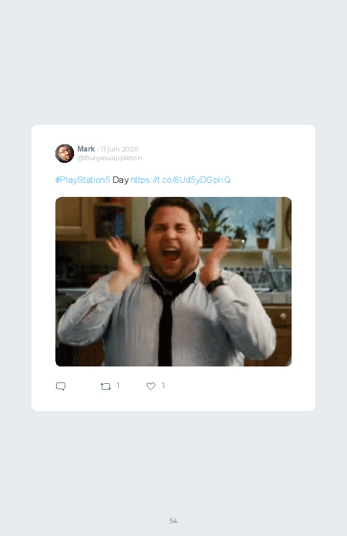Follow the https://t.co/8Ud5yDGpKQ link
The width and height of the screenshot is (347, 536).
pos(181,180)
